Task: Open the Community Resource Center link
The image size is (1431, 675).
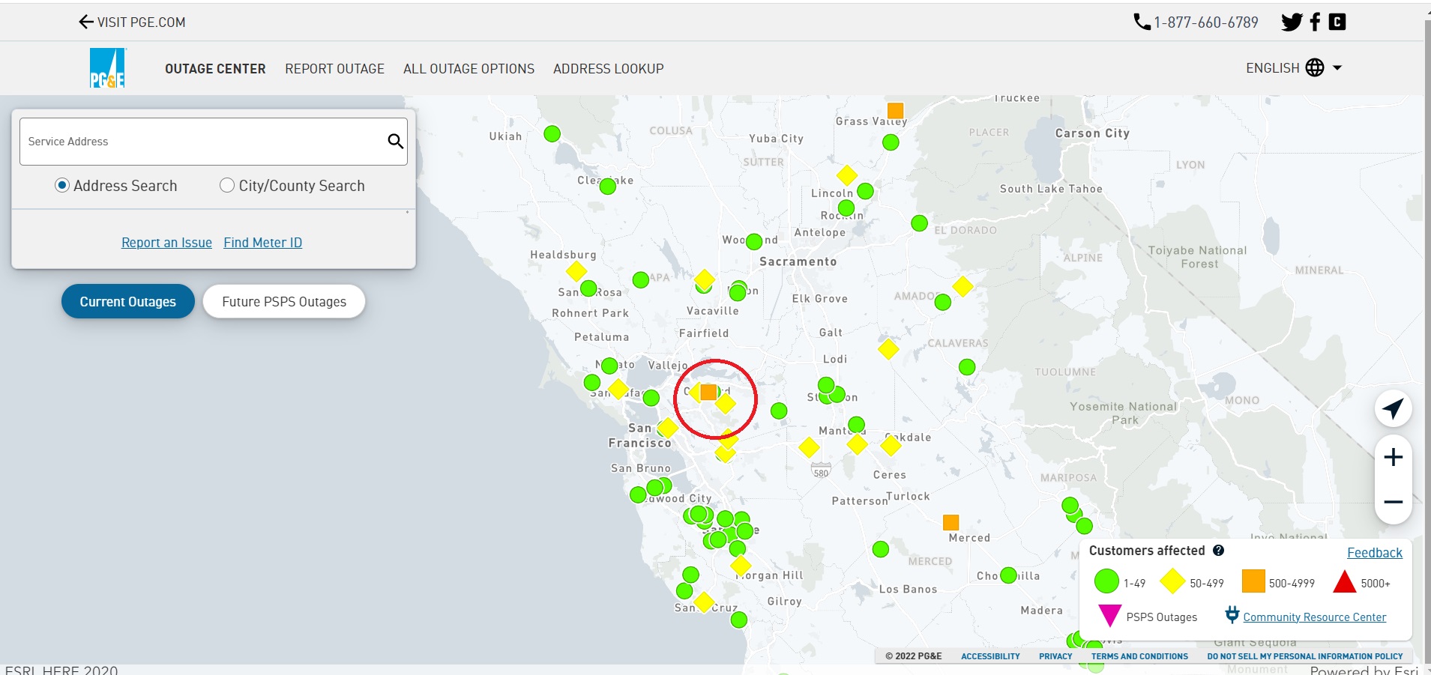Action: coord(1314,617)
